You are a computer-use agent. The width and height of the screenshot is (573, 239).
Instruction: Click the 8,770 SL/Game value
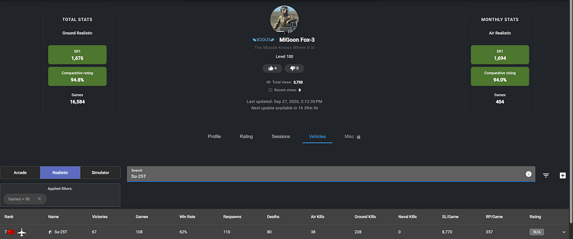click(448, 232)
